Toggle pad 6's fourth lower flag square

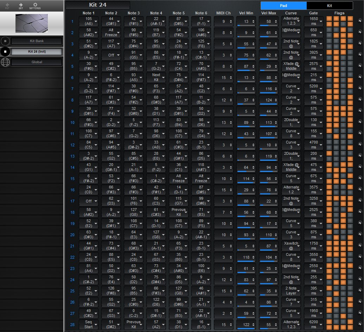[350, 80]
